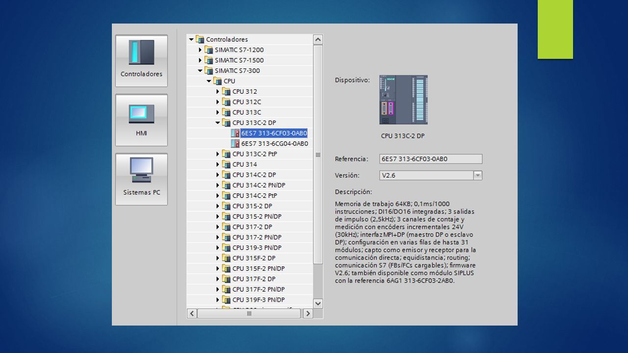Select the CPU 314 tree row
The image size is (628, 353).
pos(250,164)
